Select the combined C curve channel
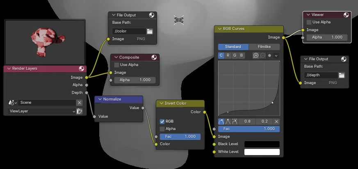Viewport: 358px width, 169px height. click(221, 55)
